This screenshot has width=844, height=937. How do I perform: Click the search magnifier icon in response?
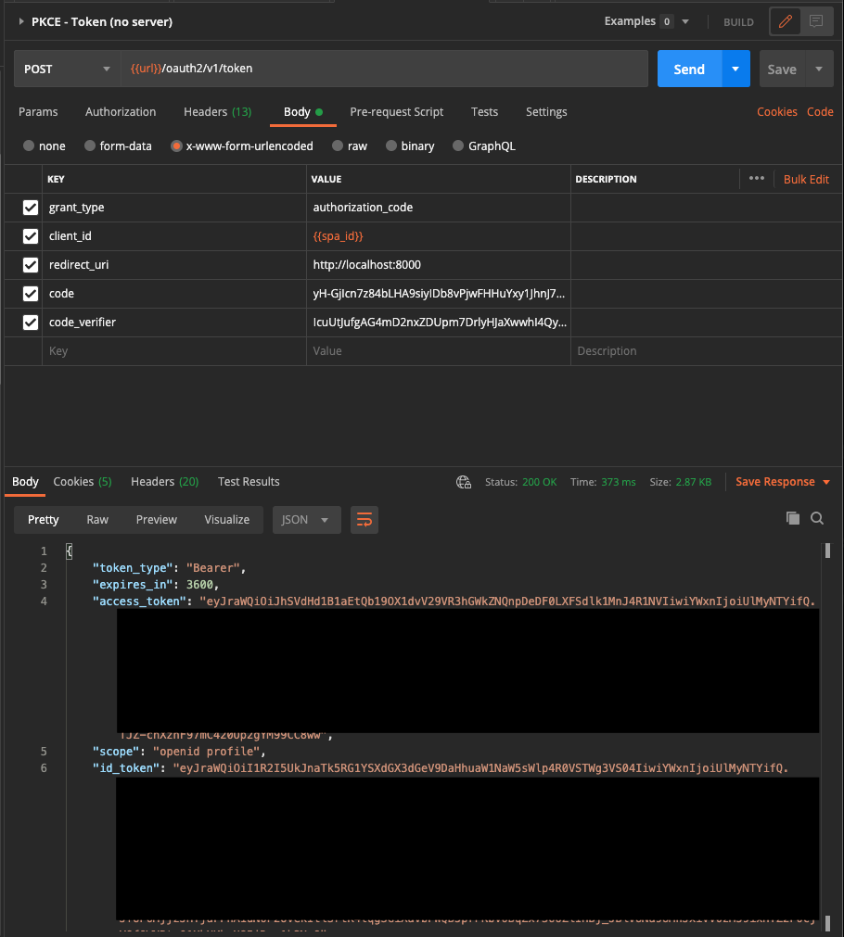tap(817, 519)
